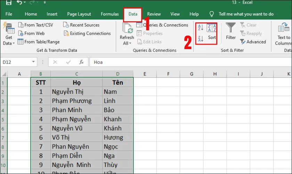292x174 pixels.
Task: Click the Enter checkmark in formula bar
Action: [x=68, y=62]
